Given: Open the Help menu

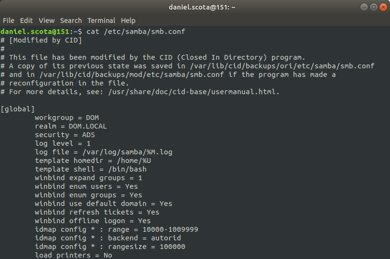Looking at the screenshot, I should point(128,21).
